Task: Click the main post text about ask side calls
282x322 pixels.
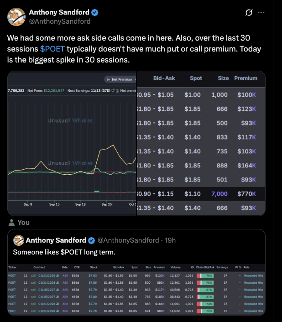Action: 132,49
